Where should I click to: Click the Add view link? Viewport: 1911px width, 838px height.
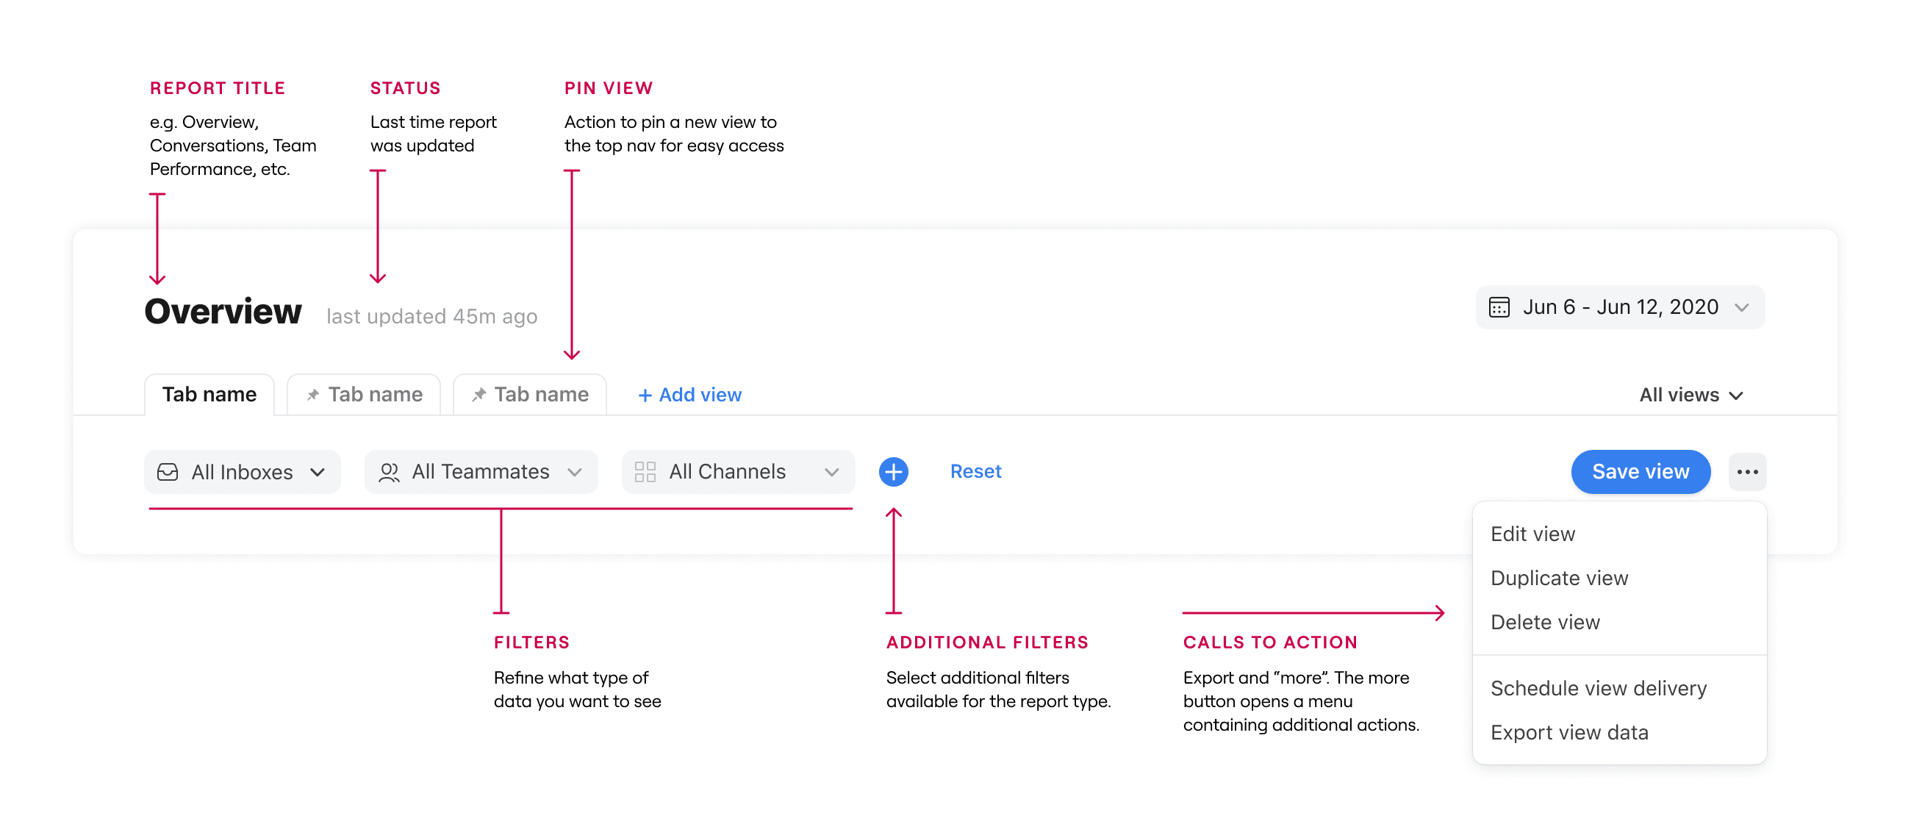click(x=689, y=394)
